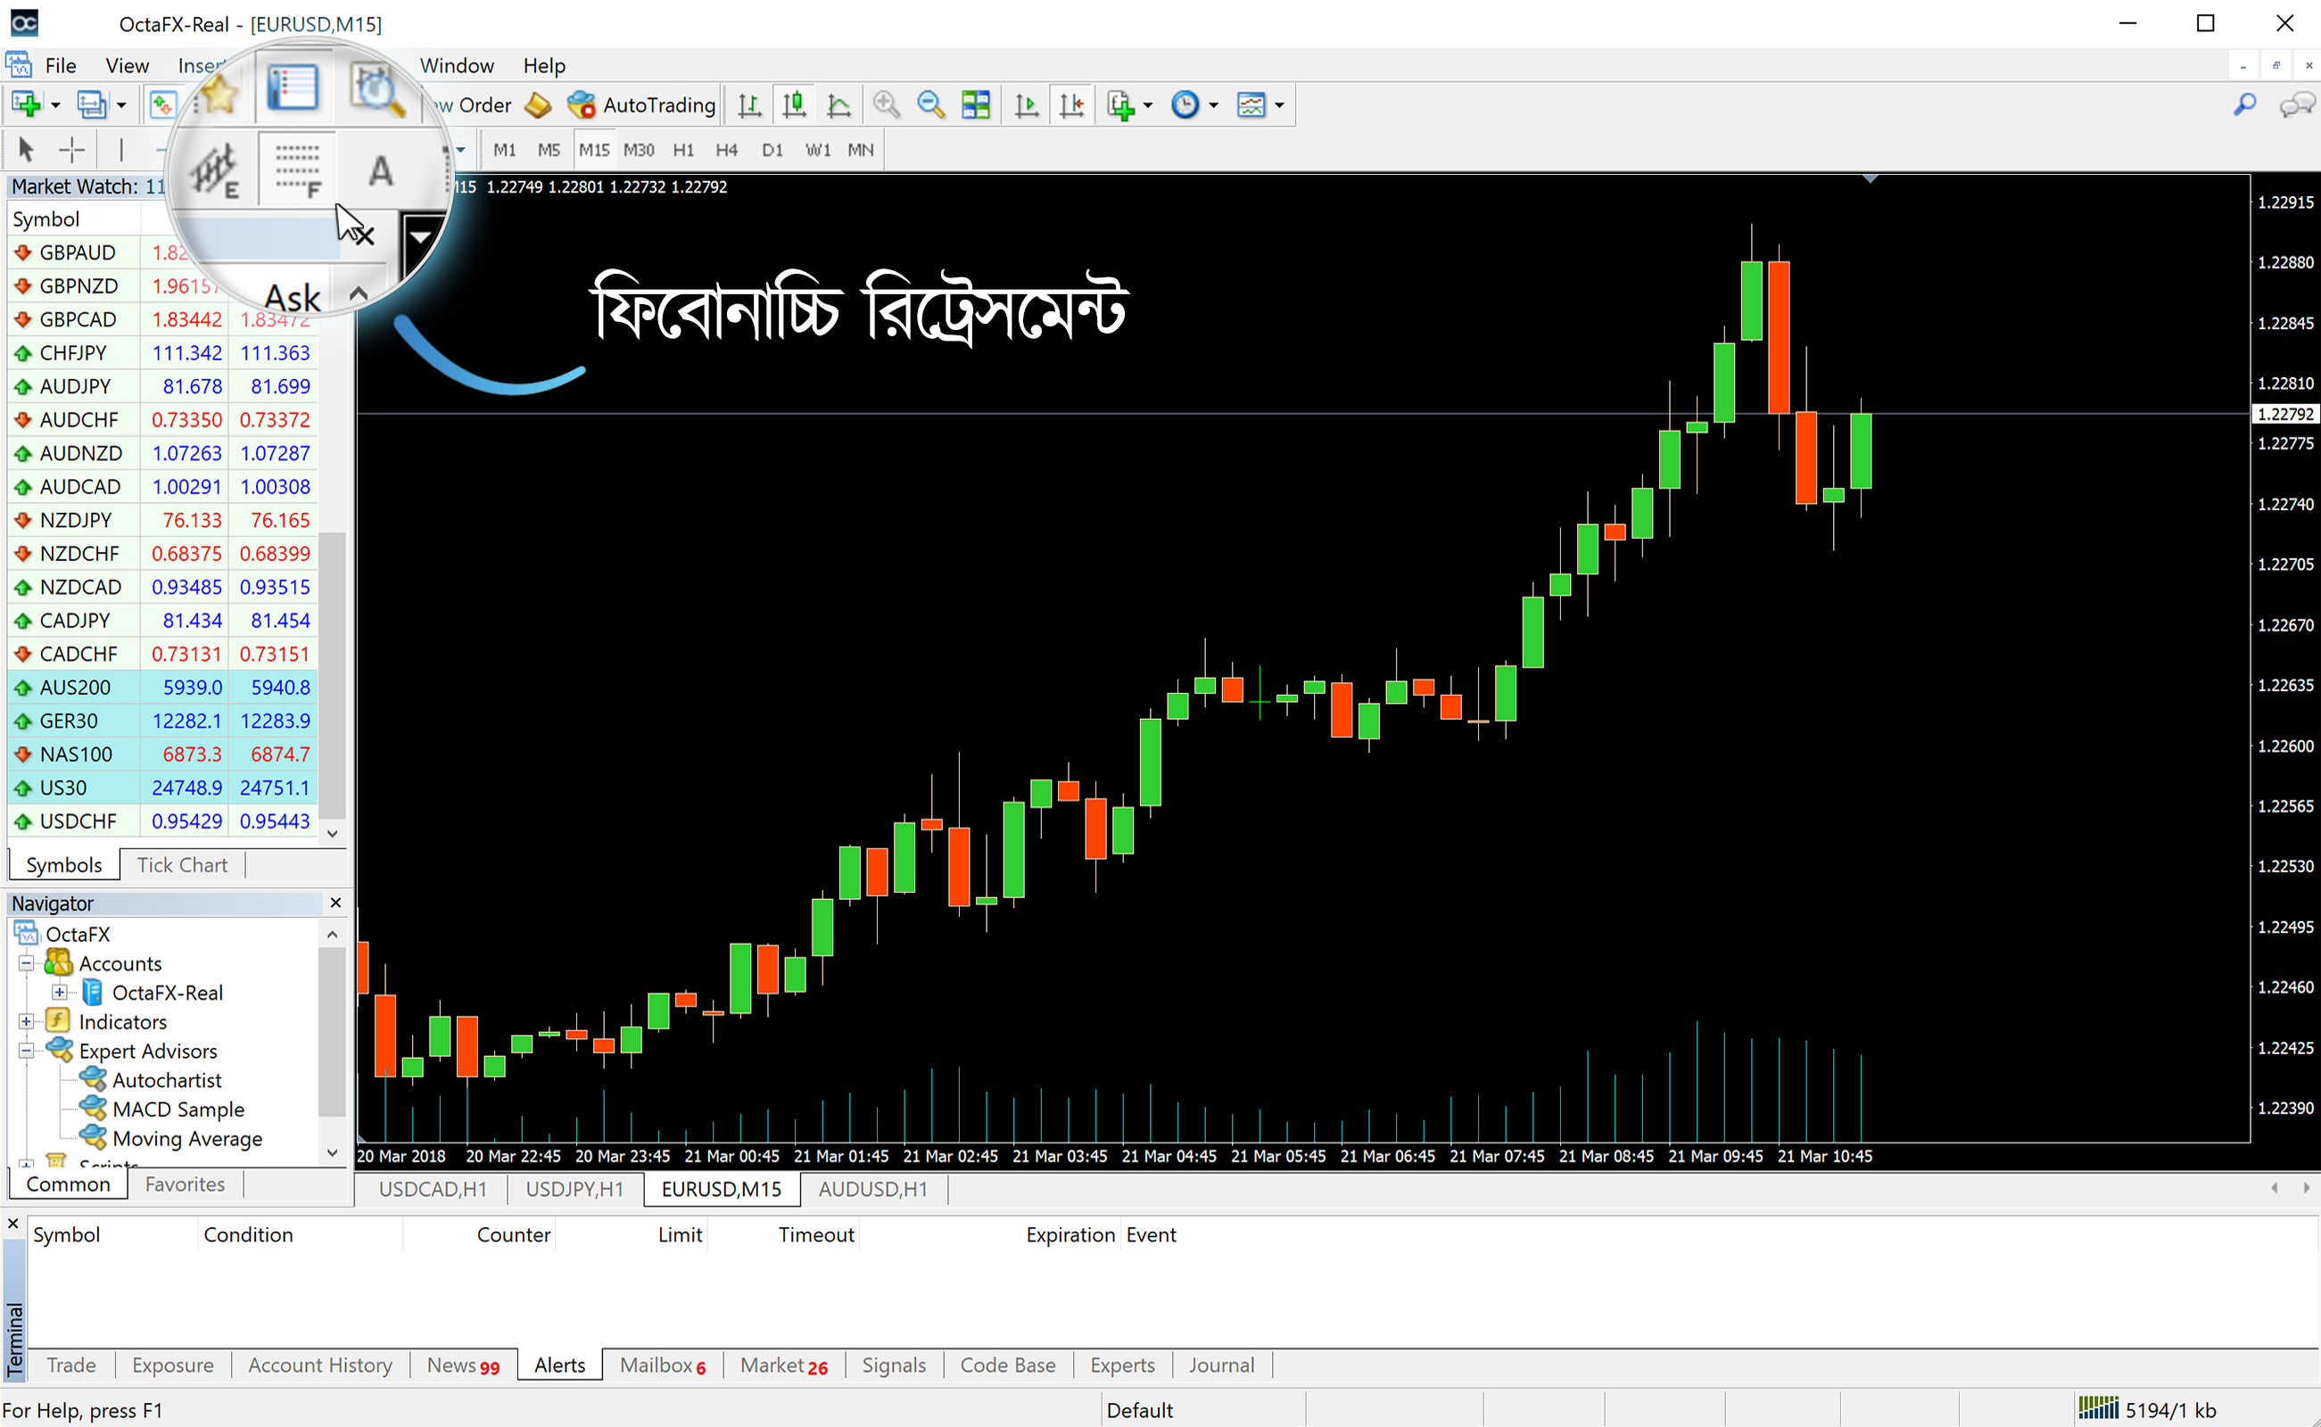Open the chat bubbles icon
The height and width of the screenshot is (1427, 2321).
pyautogui.click(x=2298, y=104)
